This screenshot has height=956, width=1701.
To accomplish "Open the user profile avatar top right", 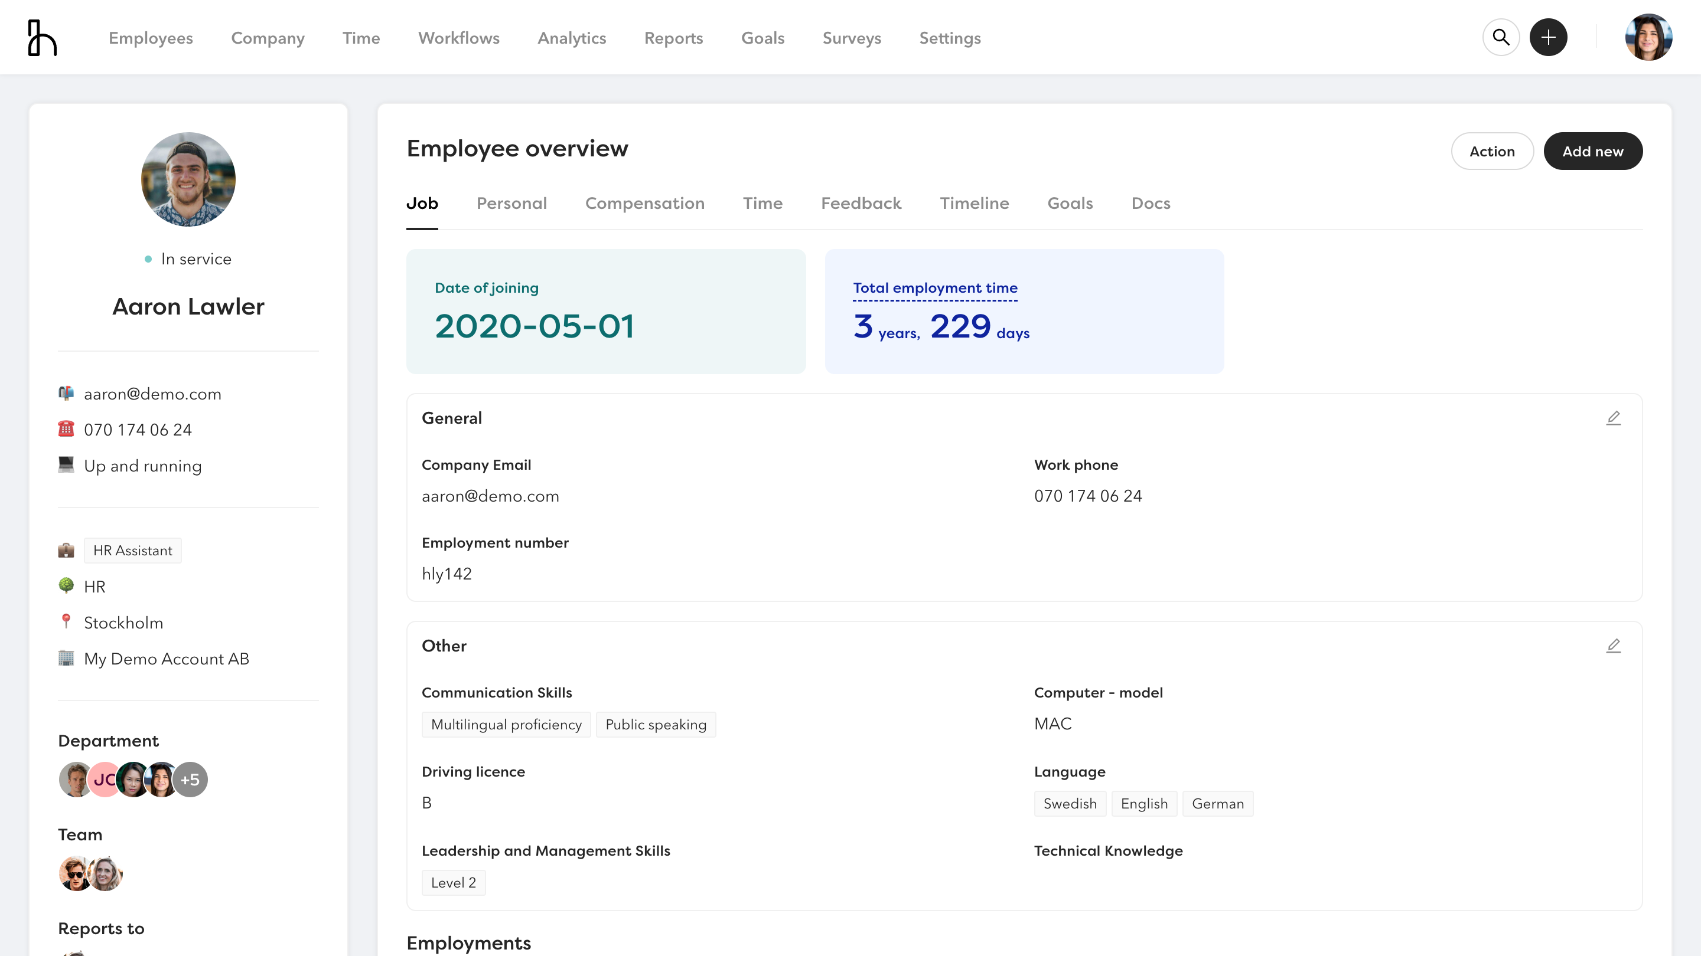I will click(x=1649, y=37).
